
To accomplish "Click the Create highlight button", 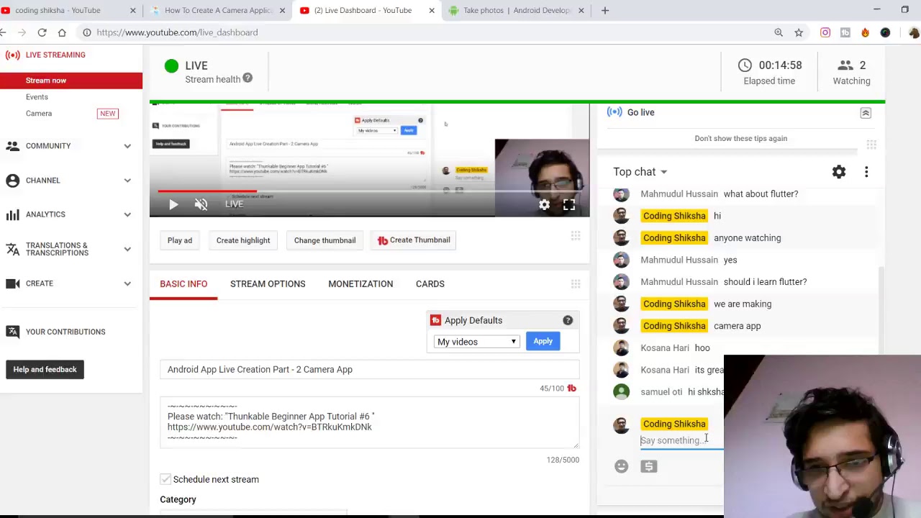I will 243,240.
